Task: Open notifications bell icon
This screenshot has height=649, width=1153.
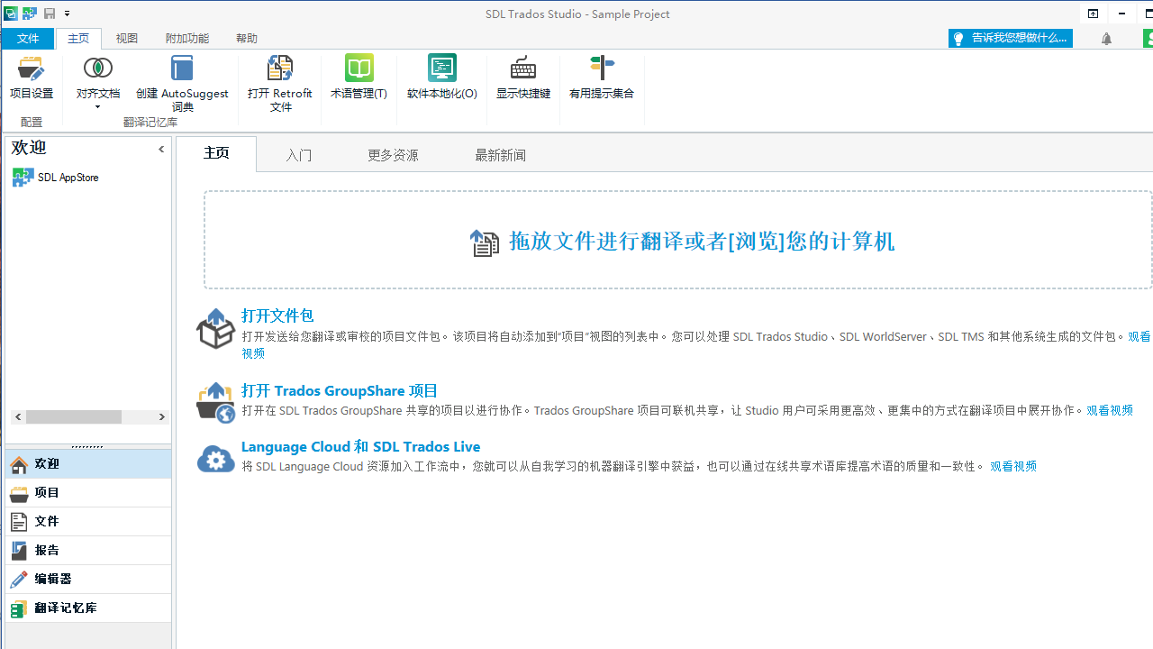Action: pyautogui.click(x=1106, y=39)
